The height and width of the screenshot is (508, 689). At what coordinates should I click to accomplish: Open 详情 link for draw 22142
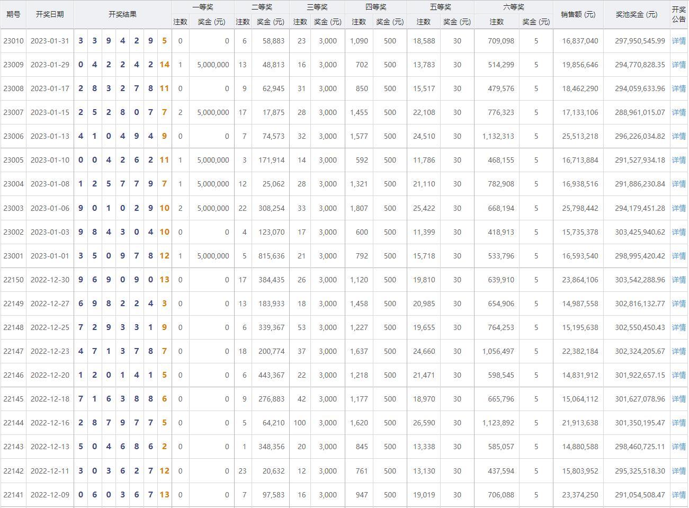678,471
